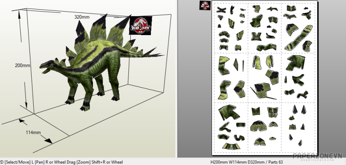Click the 200mm height dimension label
The height and width of the screenshot is (165, 346).
22,65
